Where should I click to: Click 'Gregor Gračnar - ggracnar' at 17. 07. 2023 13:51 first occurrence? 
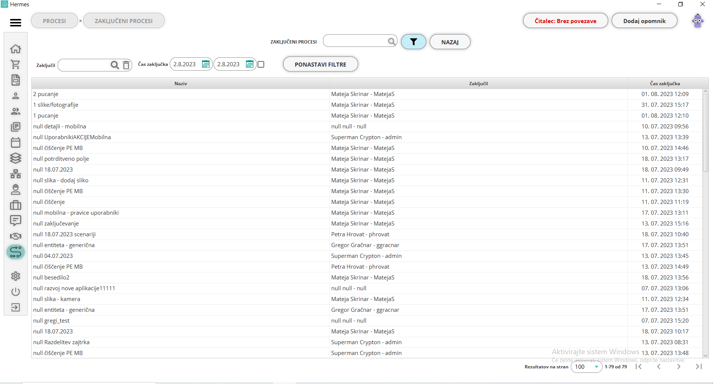pos(365,245)
